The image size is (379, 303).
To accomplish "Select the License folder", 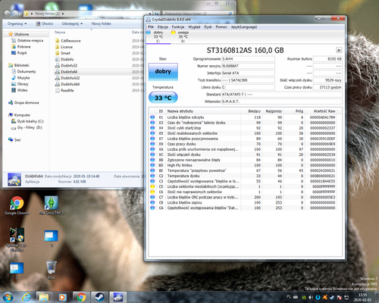I will tap(64, 47).
